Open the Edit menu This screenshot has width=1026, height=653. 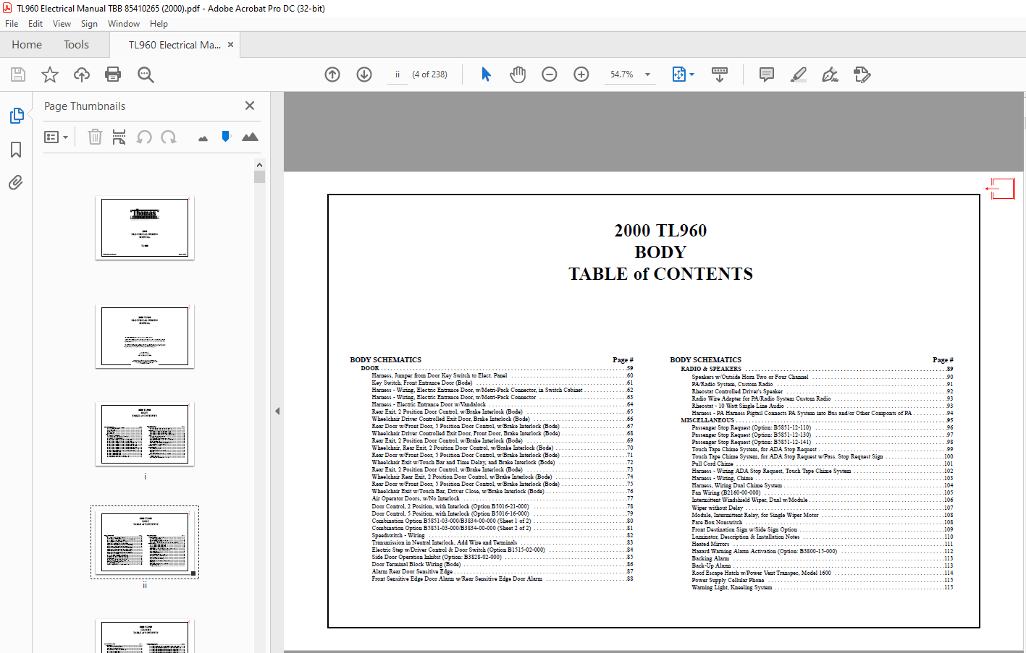35,24
